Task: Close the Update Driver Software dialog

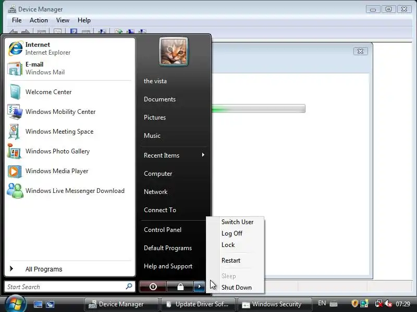Action: tap(360, 51)
